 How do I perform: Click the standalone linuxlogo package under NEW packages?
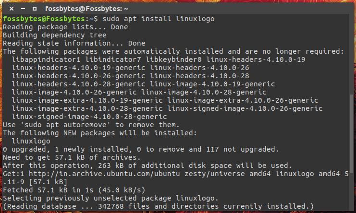tap(31, 141)
